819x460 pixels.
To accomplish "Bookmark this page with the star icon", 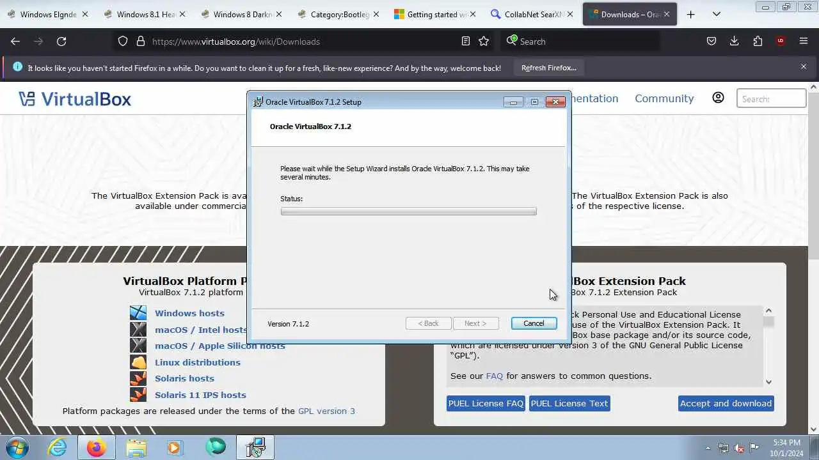I will (484, 42).
